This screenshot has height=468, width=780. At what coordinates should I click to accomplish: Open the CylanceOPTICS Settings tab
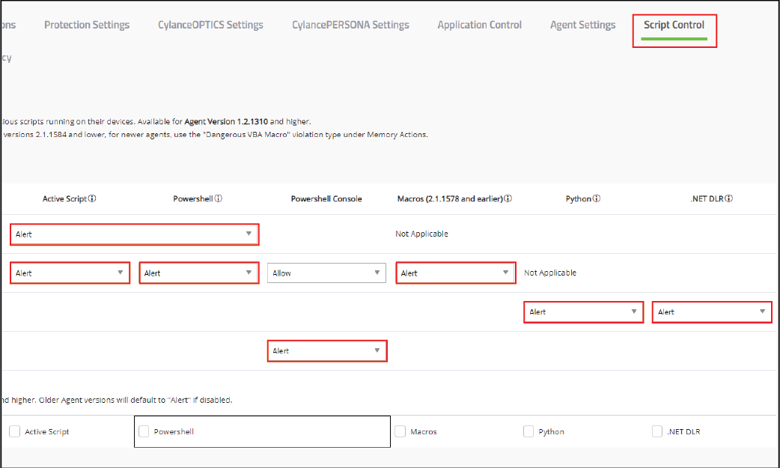[x=210, y=25]
